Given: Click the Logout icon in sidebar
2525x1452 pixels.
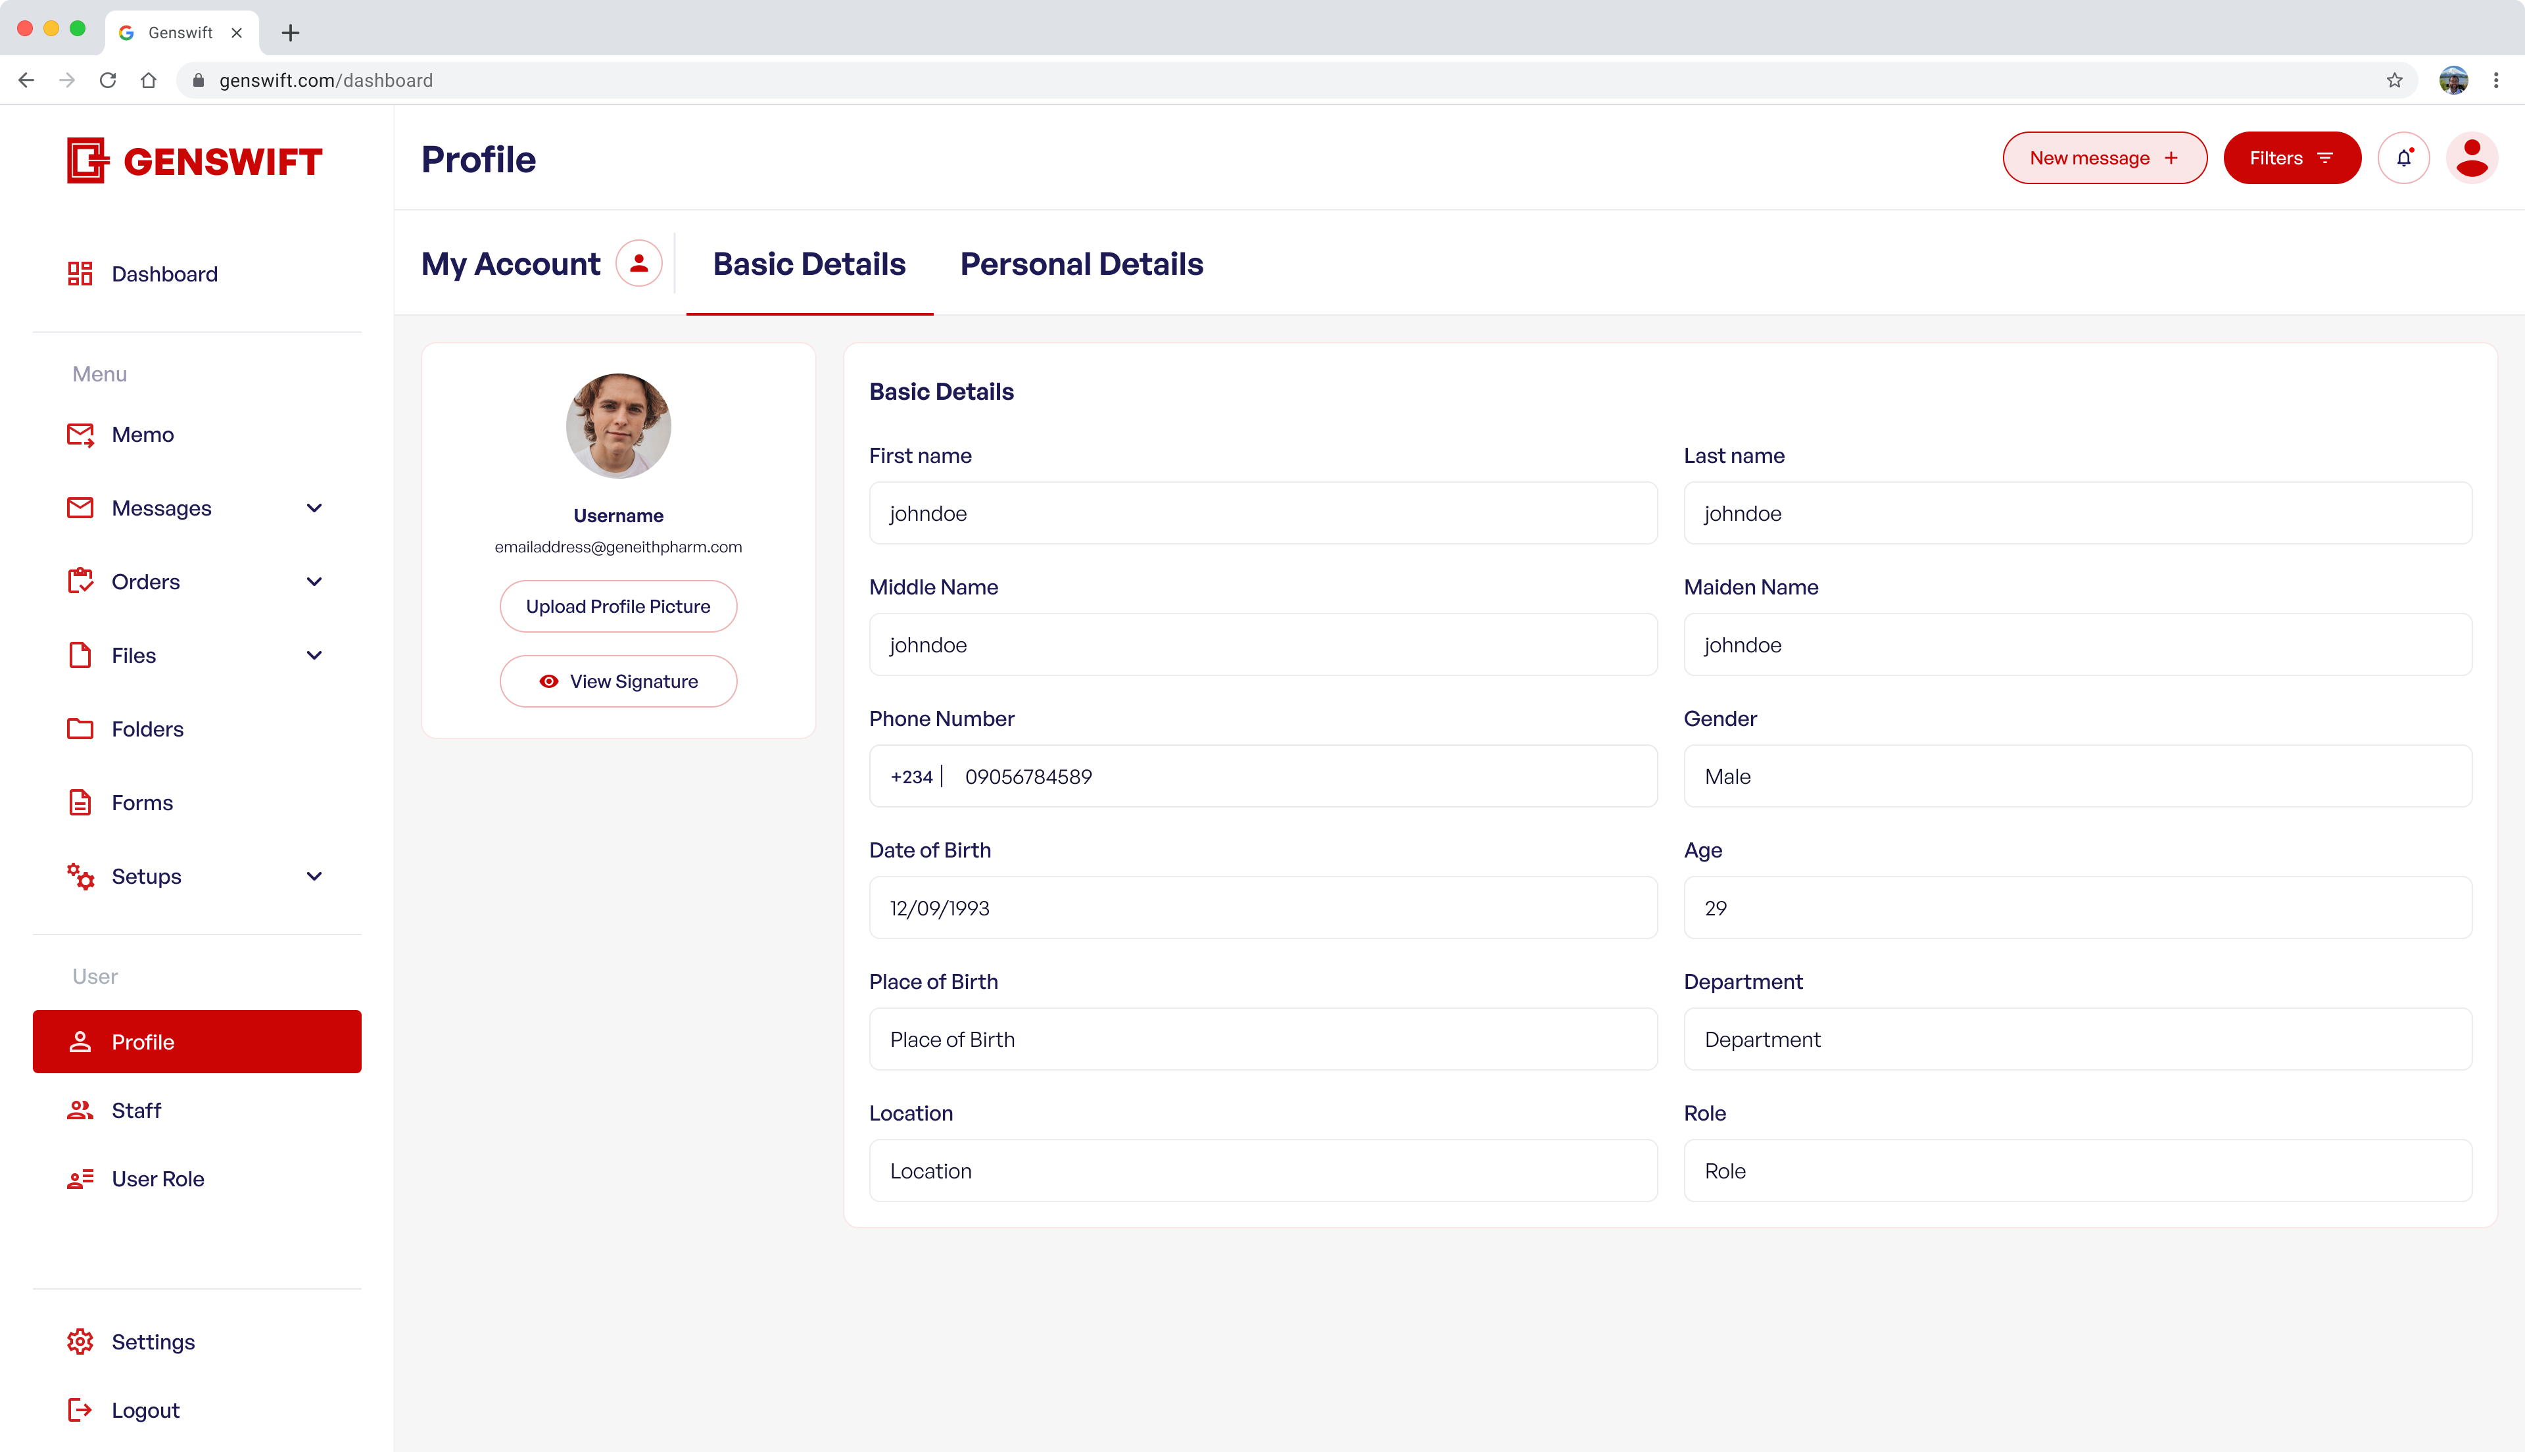Looking at the screenshot, I should 81,1409.
